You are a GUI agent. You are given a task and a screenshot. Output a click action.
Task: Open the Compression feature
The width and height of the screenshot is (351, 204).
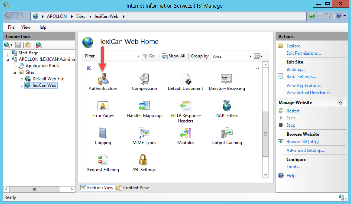coord(144,78)
